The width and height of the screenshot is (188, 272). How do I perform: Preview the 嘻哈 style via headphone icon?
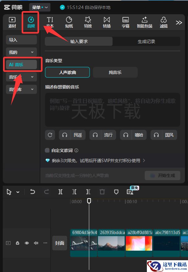[x=126, y=135]
